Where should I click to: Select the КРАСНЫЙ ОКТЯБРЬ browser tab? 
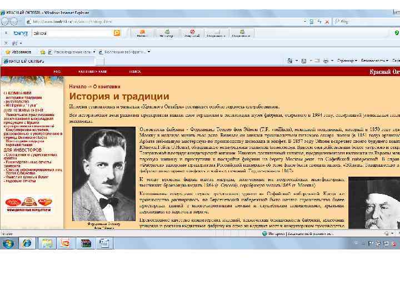point(48,61)
